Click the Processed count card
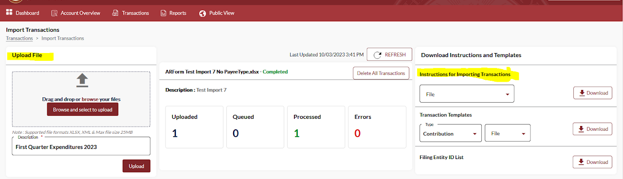623x179 pixels. tap(316, 126)
